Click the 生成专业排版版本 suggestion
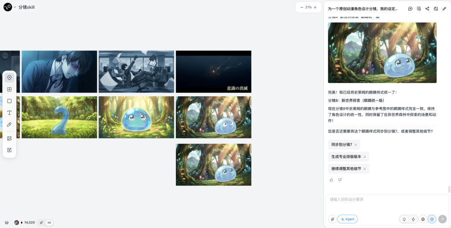This screenshot has width=451, height=228. (x=348, y=157)
